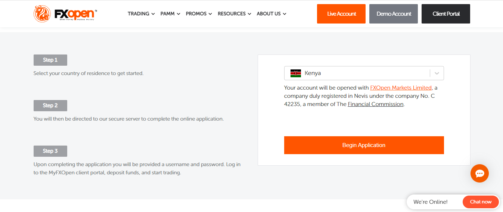Screen dimensions: 503x212
Task: Click the Step 2 label
Action: [50, 106]
